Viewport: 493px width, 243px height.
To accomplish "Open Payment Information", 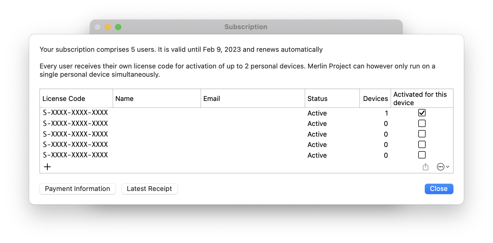I will click(77, 189).
